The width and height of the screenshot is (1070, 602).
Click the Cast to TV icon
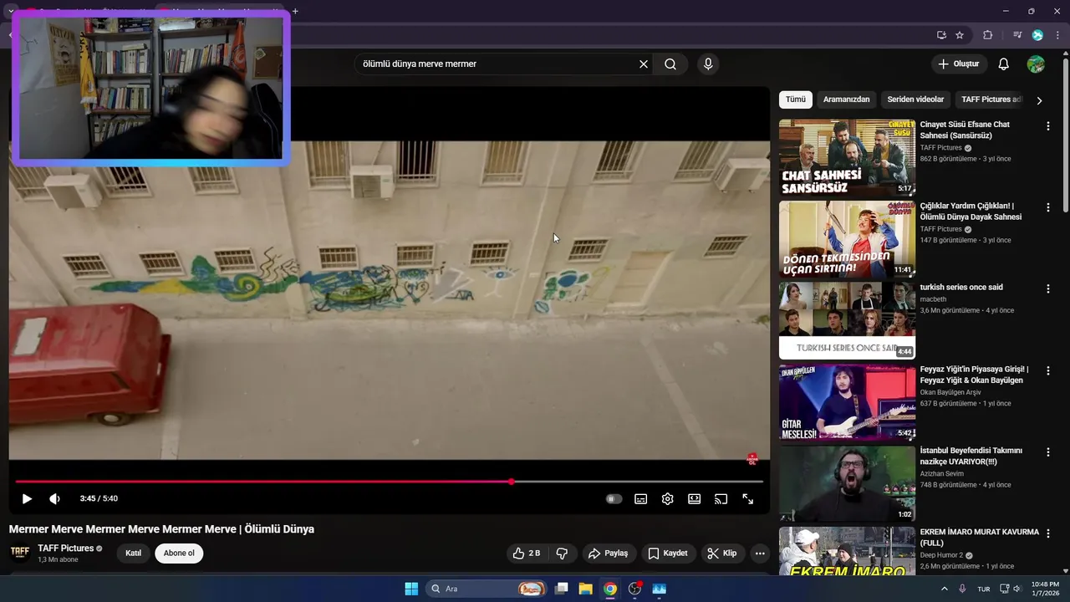pyautogui.click(x=721, y=499)
